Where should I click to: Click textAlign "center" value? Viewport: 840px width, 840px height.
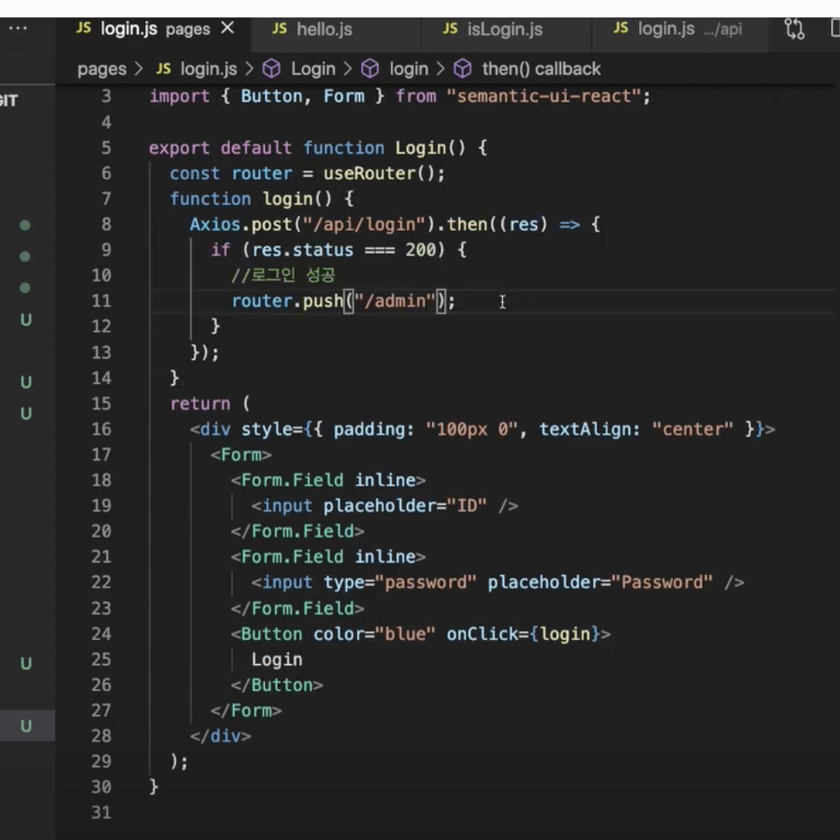[692, 430]
